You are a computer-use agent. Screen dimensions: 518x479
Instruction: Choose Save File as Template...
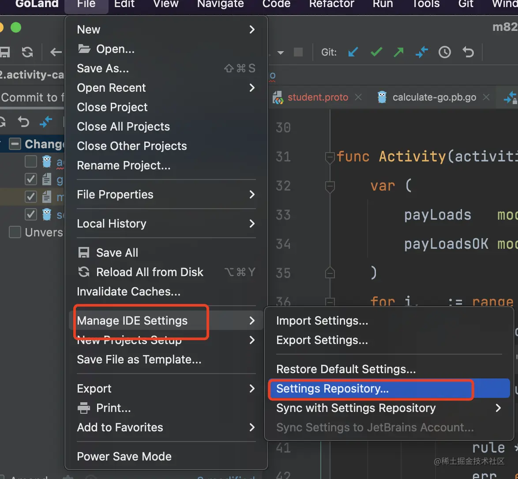pos(166,359)
